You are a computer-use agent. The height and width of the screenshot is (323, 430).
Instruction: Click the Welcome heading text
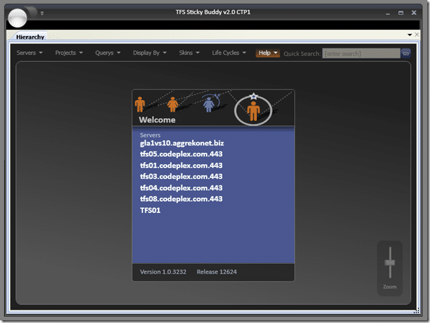157,120
